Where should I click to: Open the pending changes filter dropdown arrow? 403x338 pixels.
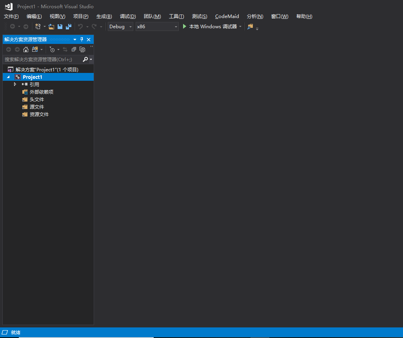(x=58, y=49)
